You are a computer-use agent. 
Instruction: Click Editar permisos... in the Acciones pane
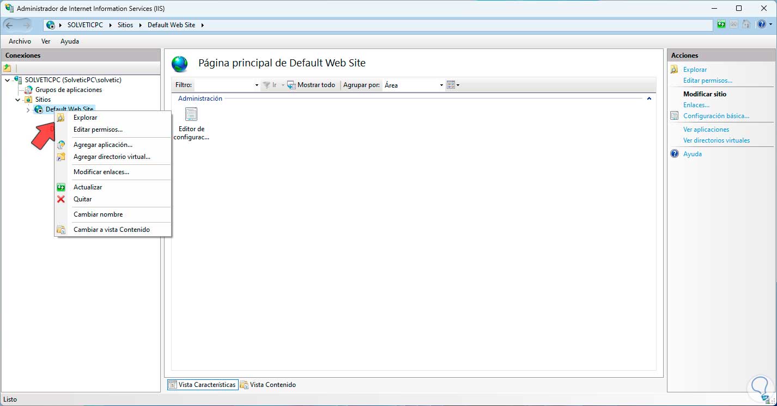(708, 81)
